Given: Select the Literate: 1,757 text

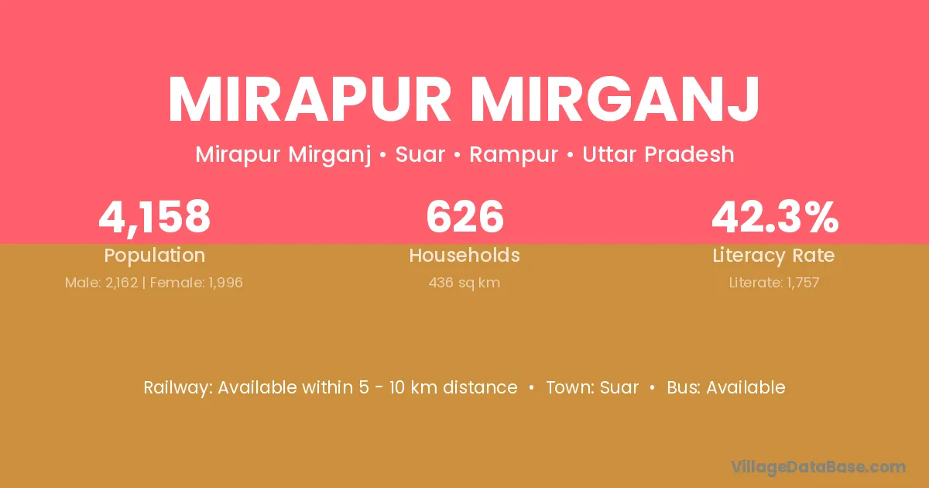Looking at the screenshot, I should [774, 283].
